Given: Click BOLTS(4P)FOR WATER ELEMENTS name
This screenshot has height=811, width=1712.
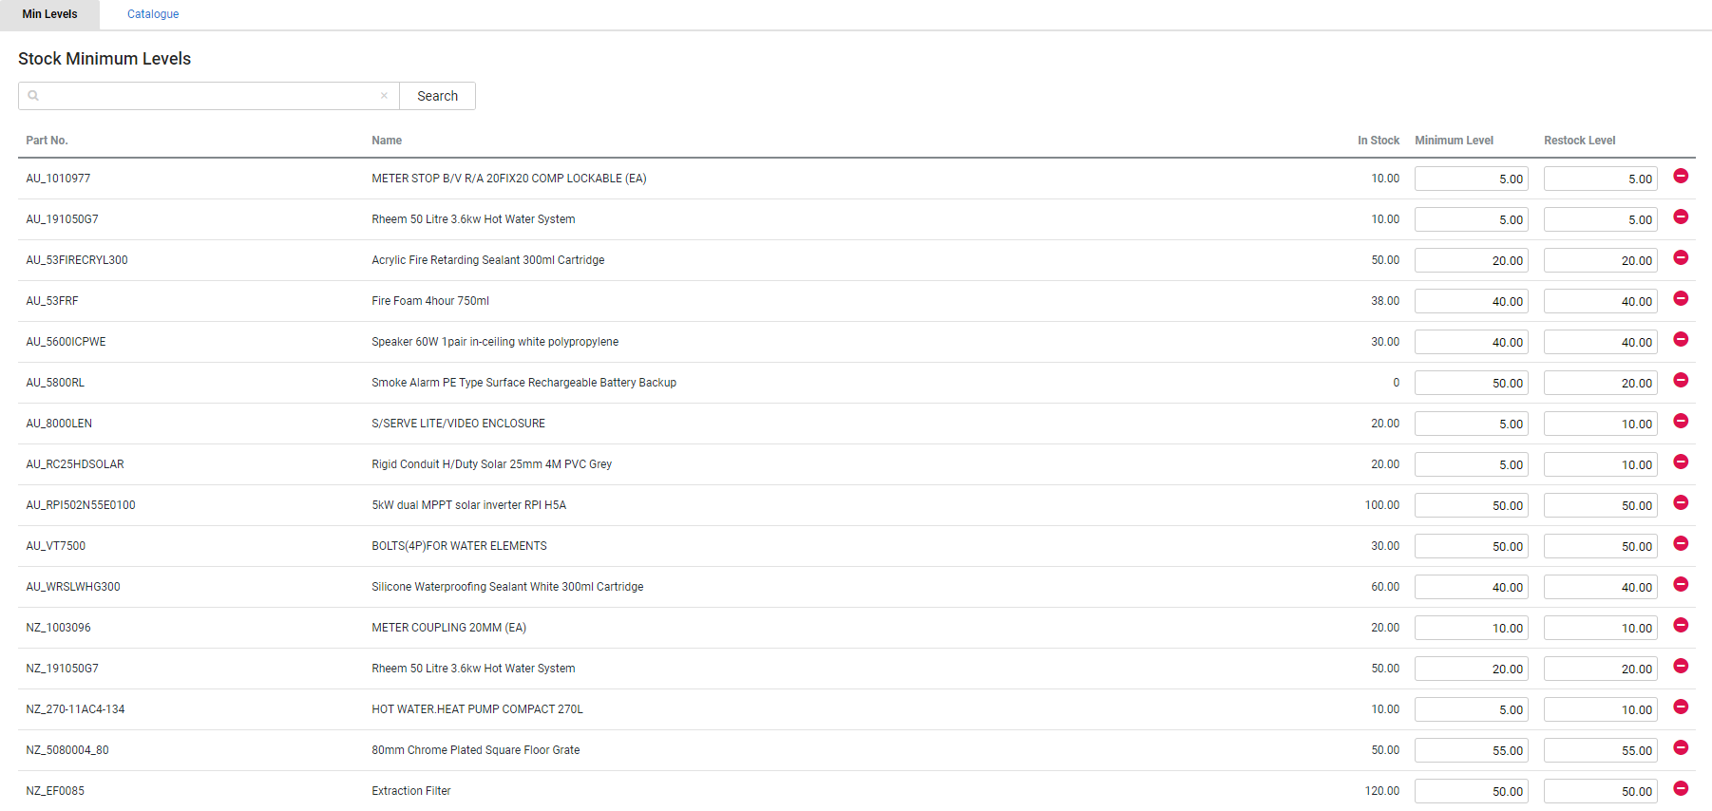Looking at the screenshot, I should pos(460,546).
